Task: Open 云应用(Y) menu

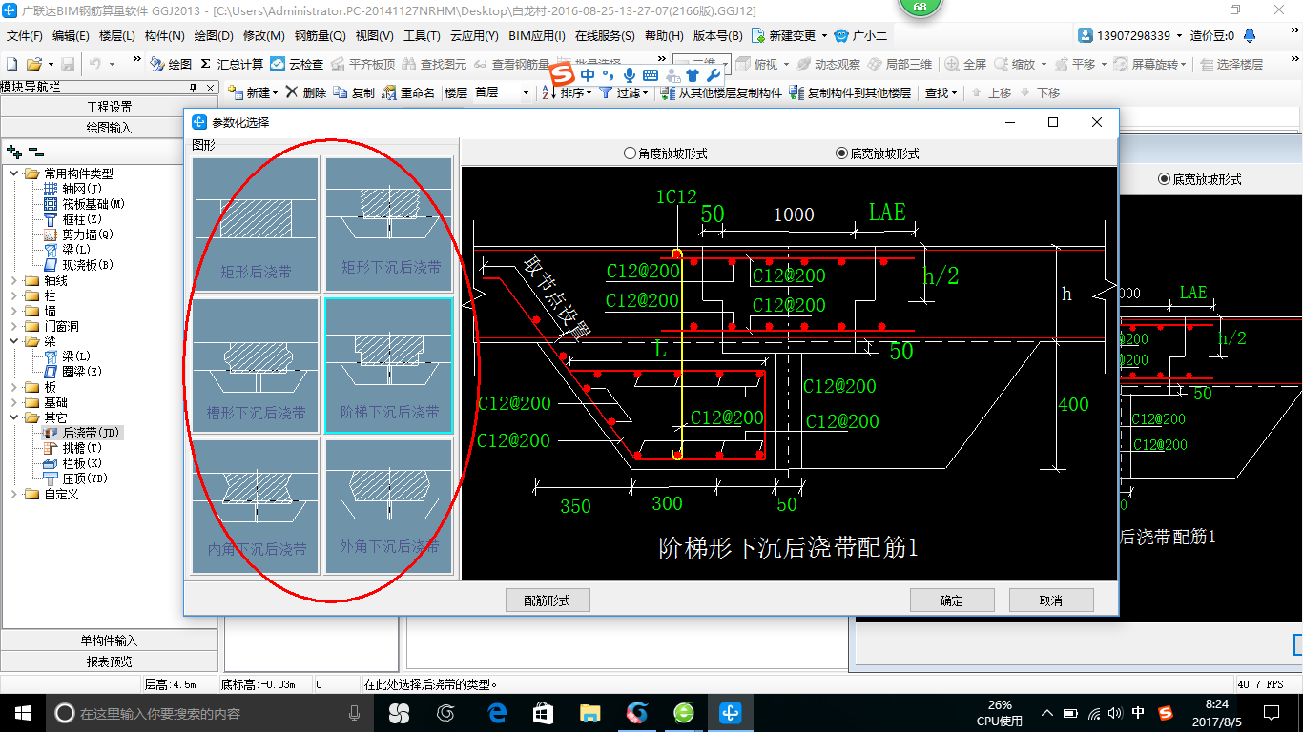Action: click(x=474, y=36)
